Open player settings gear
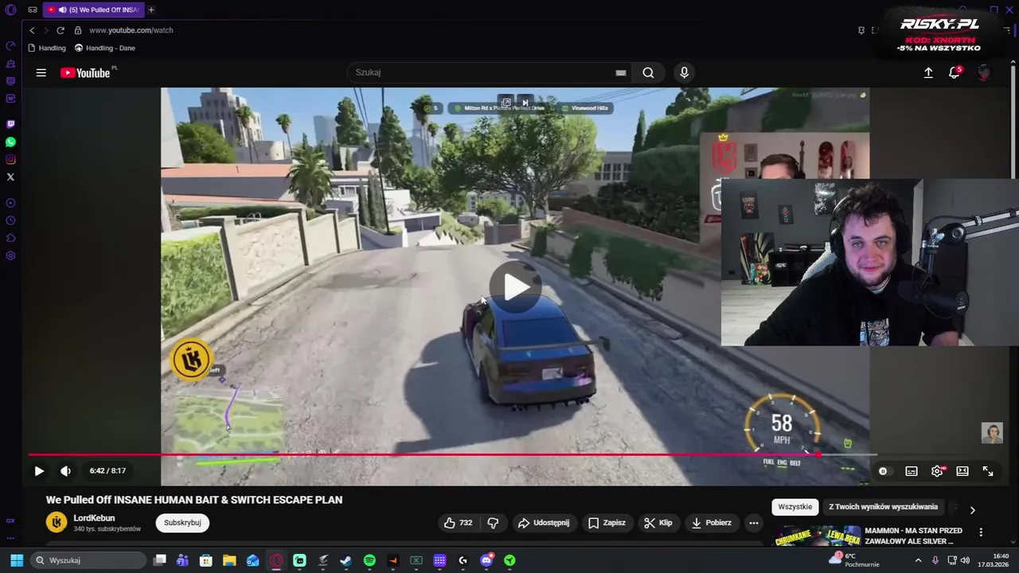The width and height of the screenshot is (1019, 573). pos(937,471)
